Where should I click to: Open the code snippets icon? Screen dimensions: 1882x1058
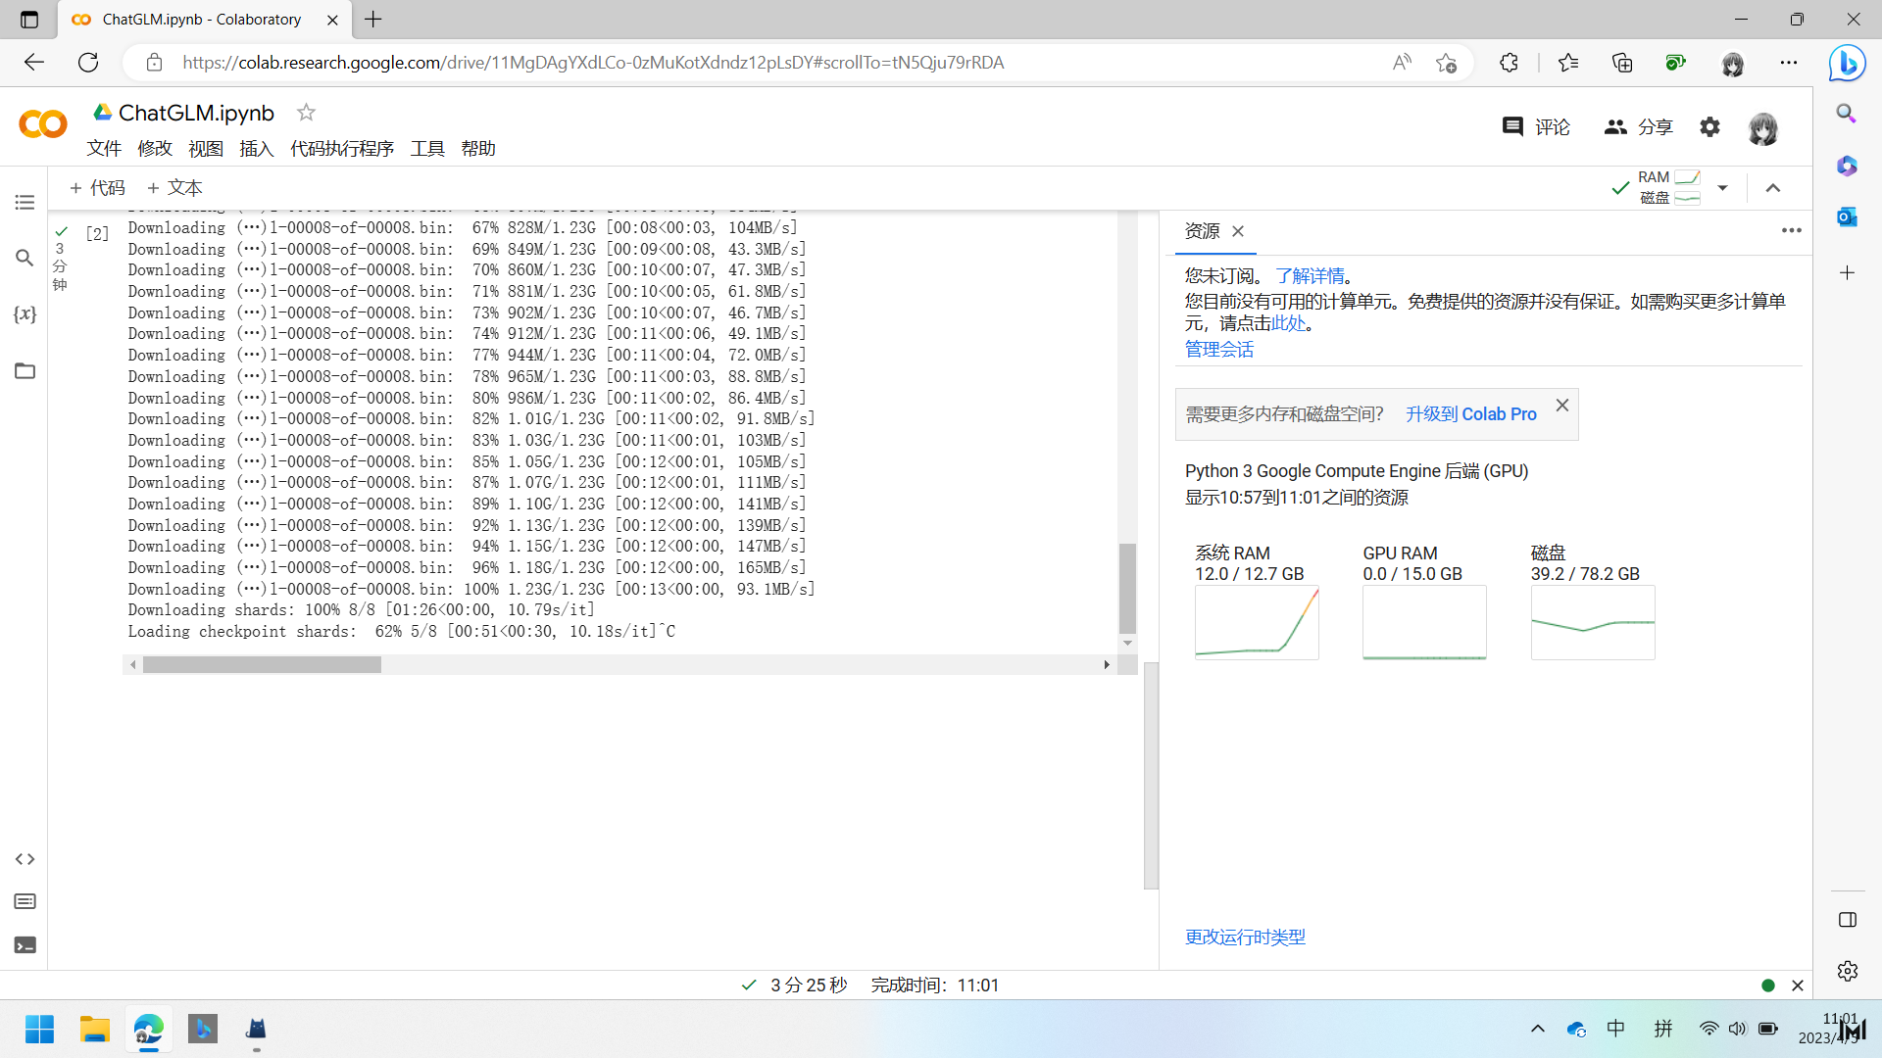point(25,859)
